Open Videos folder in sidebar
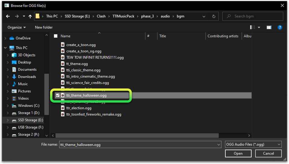Screen dimensions: 289x164 click(23, 98)
